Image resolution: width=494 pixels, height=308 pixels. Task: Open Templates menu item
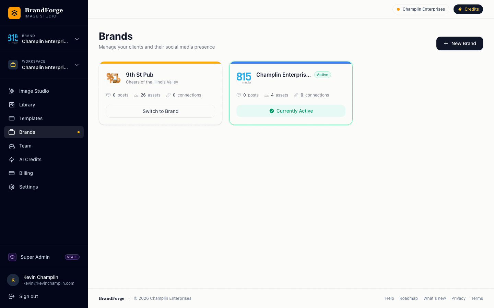click(x=44, y=118)
